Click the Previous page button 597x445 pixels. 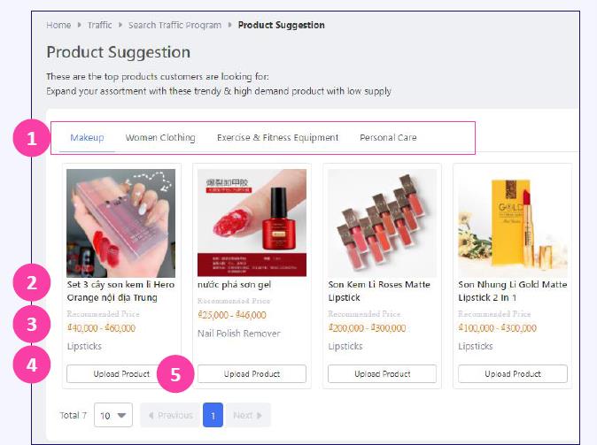click(169, 415)
